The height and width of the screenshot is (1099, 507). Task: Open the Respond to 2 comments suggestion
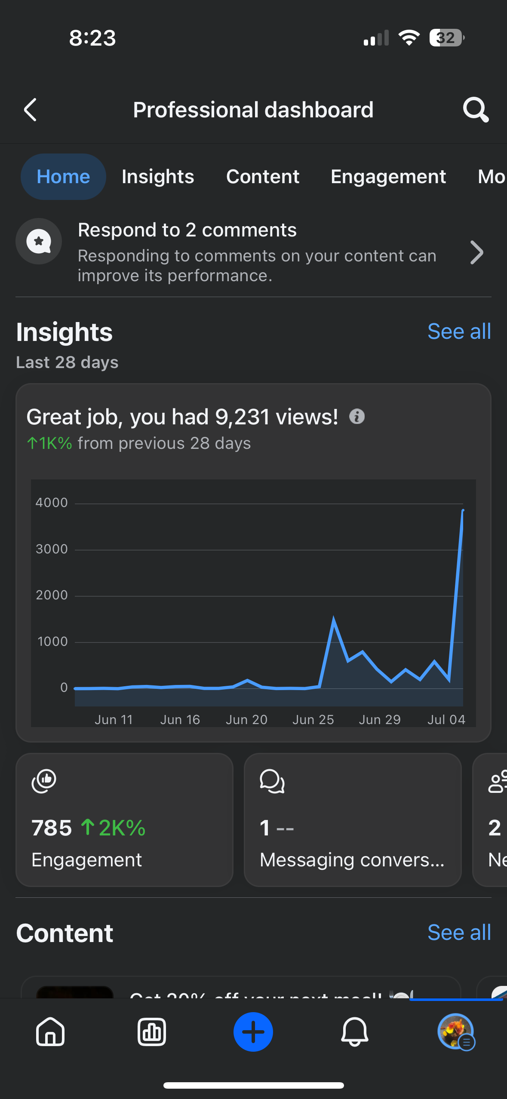[257, 252]
